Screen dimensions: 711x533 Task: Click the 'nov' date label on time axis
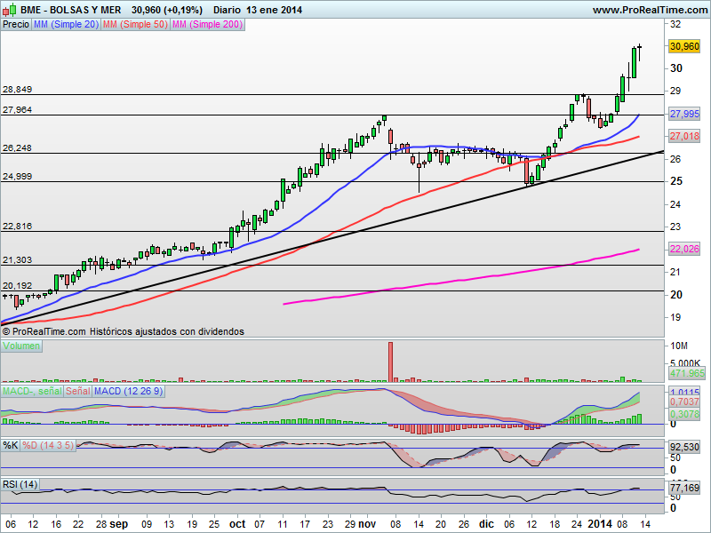tap(367, 524)
